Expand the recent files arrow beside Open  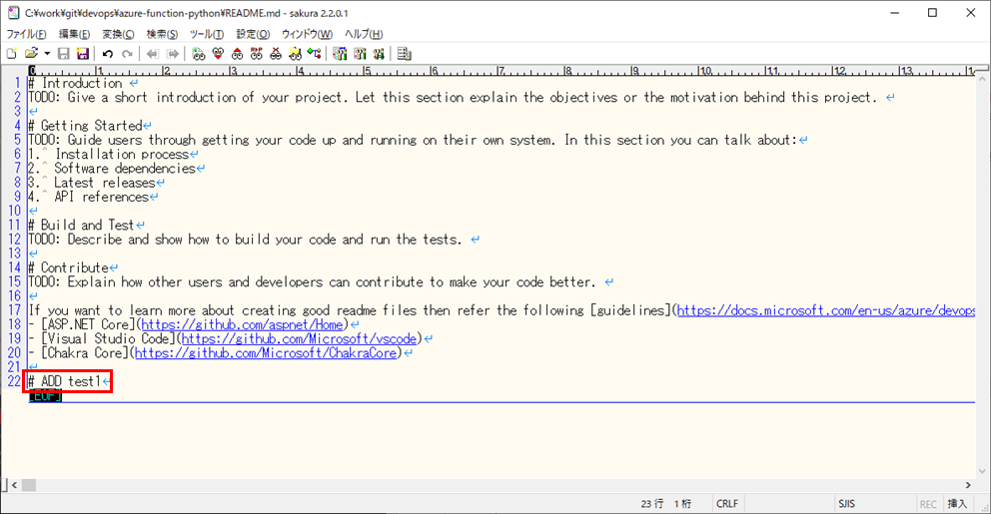coord(47,54)
